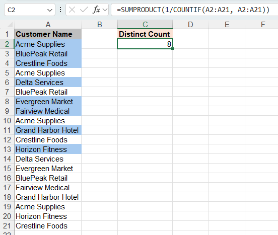278x235 pixels.
Task: Click empty cell F1
Action: (x=262, y=34)
